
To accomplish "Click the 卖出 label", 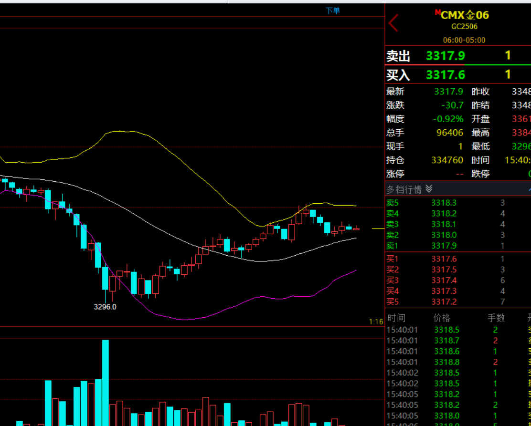I will (x=398, y=56).
